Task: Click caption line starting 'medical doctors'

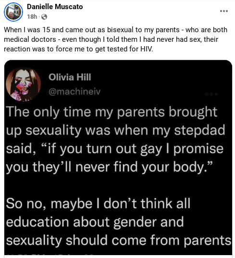Action: [x=111, y=39]
